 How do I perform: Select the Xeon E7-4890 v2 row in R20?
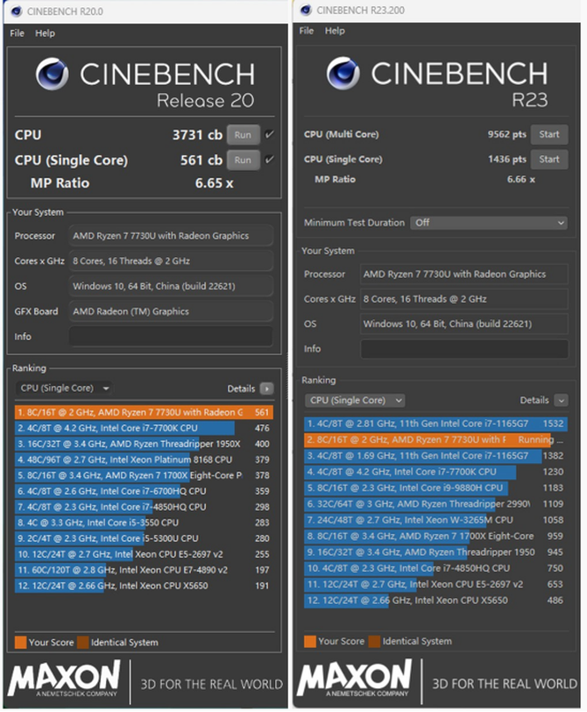pyautogui.click(x=144, y=570)
